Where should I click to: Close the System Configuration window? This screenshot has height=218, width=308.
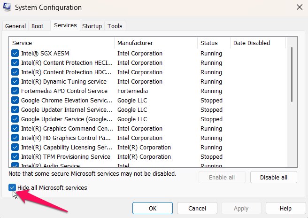click(x=299, y=7)
